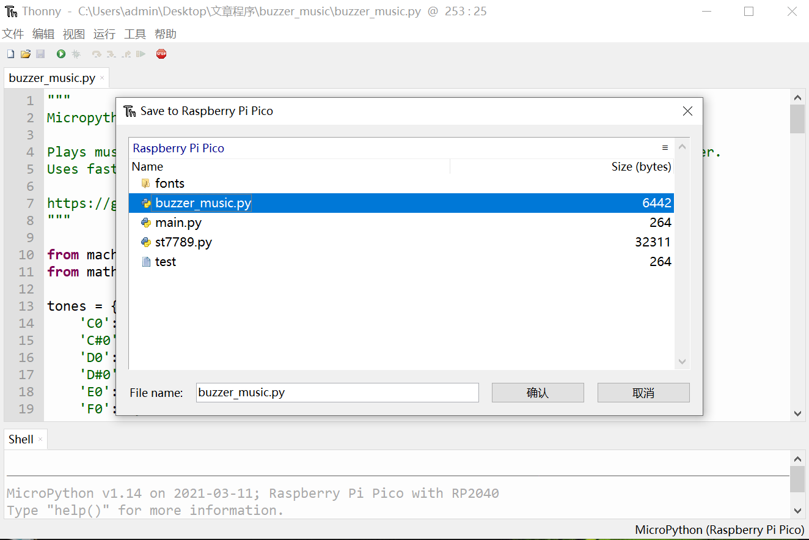Open the 帮助 menu
The image size is (809, 540).
166,34
